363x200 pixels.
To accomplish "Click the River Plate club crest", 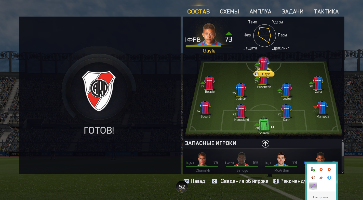I will [x=99, y=91].
